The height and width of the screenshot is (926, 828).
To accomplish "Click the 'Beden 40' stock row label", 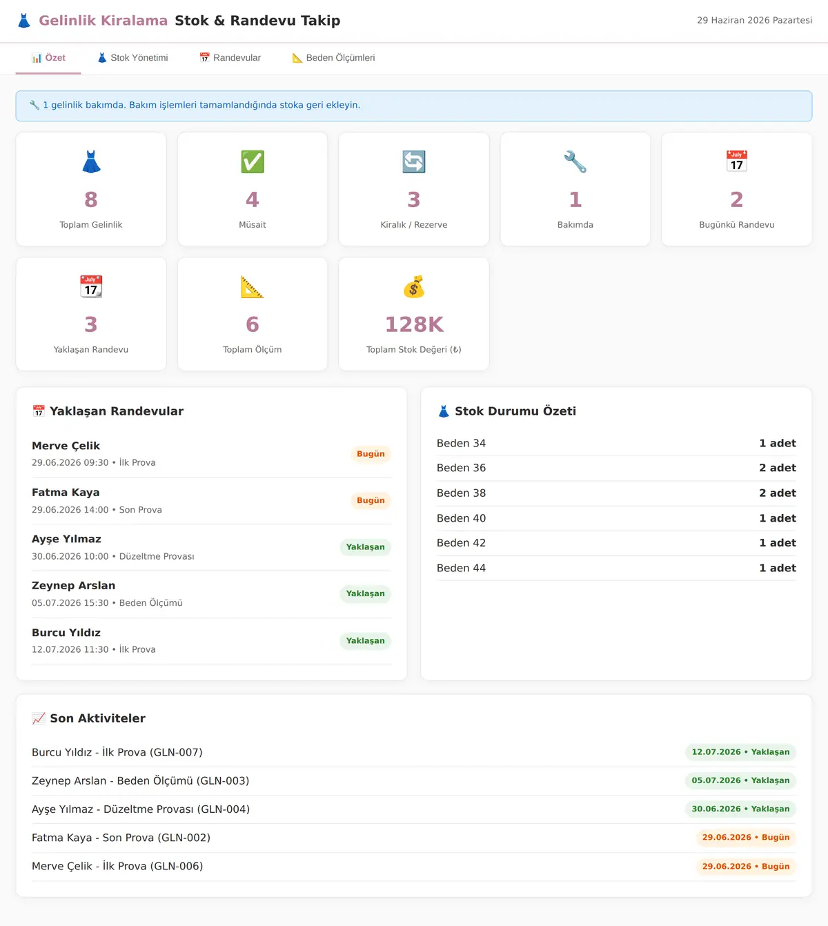I will [x=461, y=518].
